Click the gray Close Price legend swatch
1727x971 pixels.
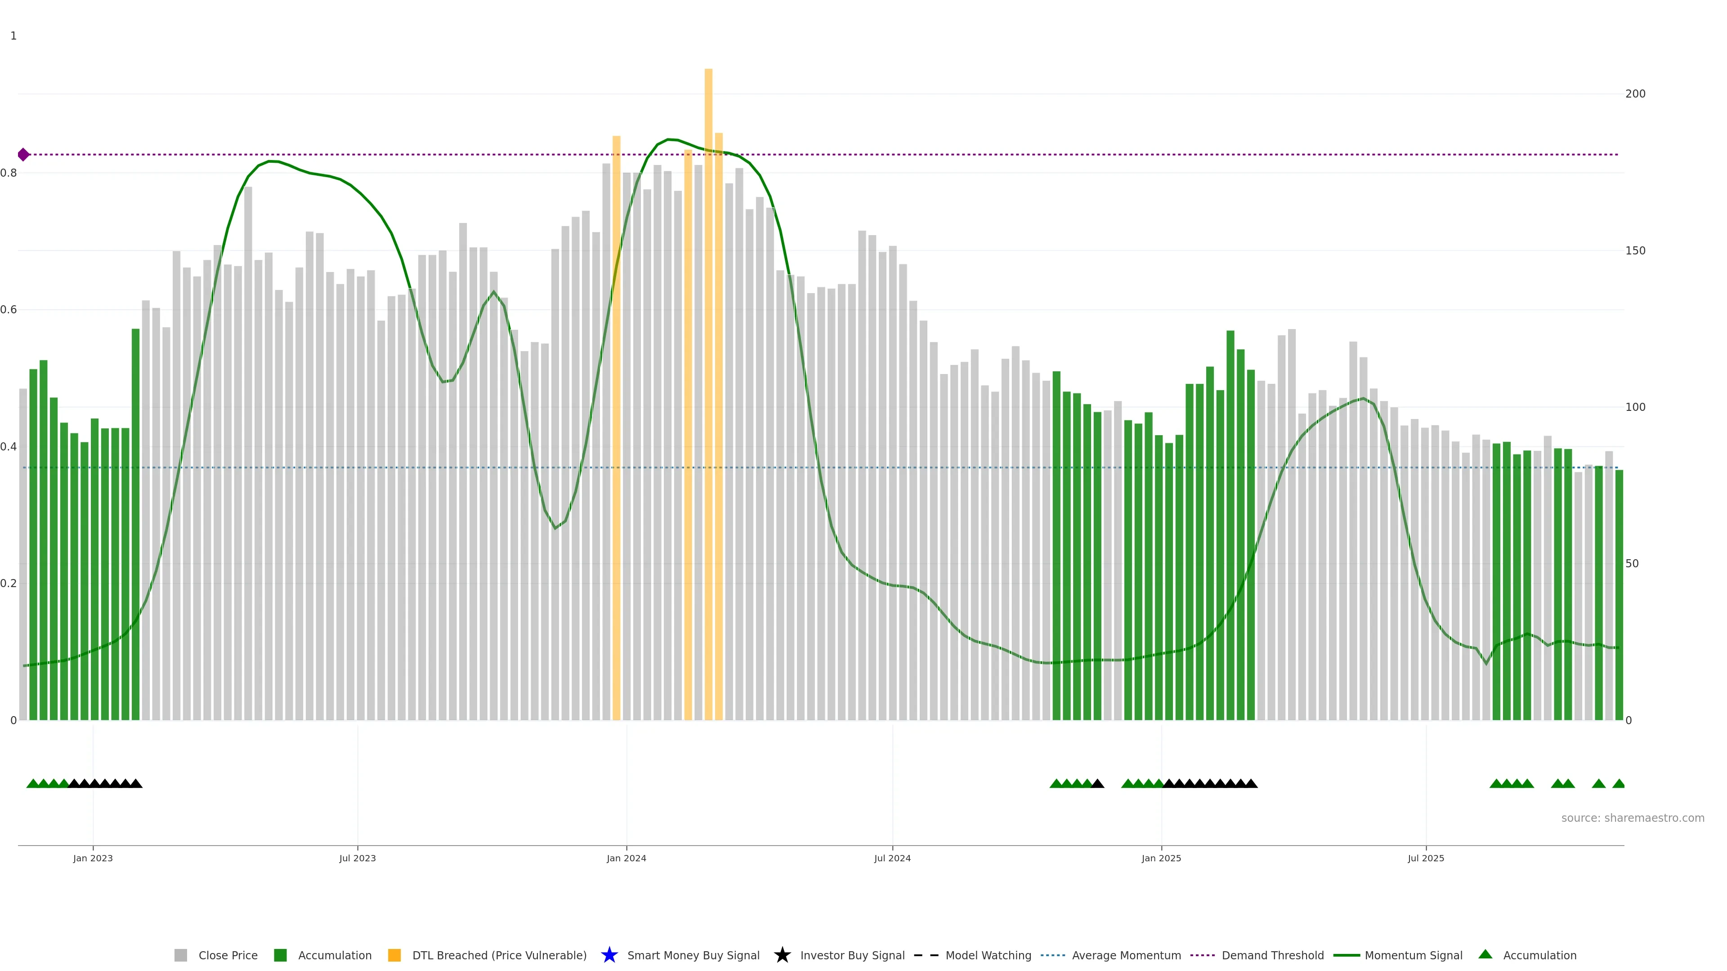point(180,955)
